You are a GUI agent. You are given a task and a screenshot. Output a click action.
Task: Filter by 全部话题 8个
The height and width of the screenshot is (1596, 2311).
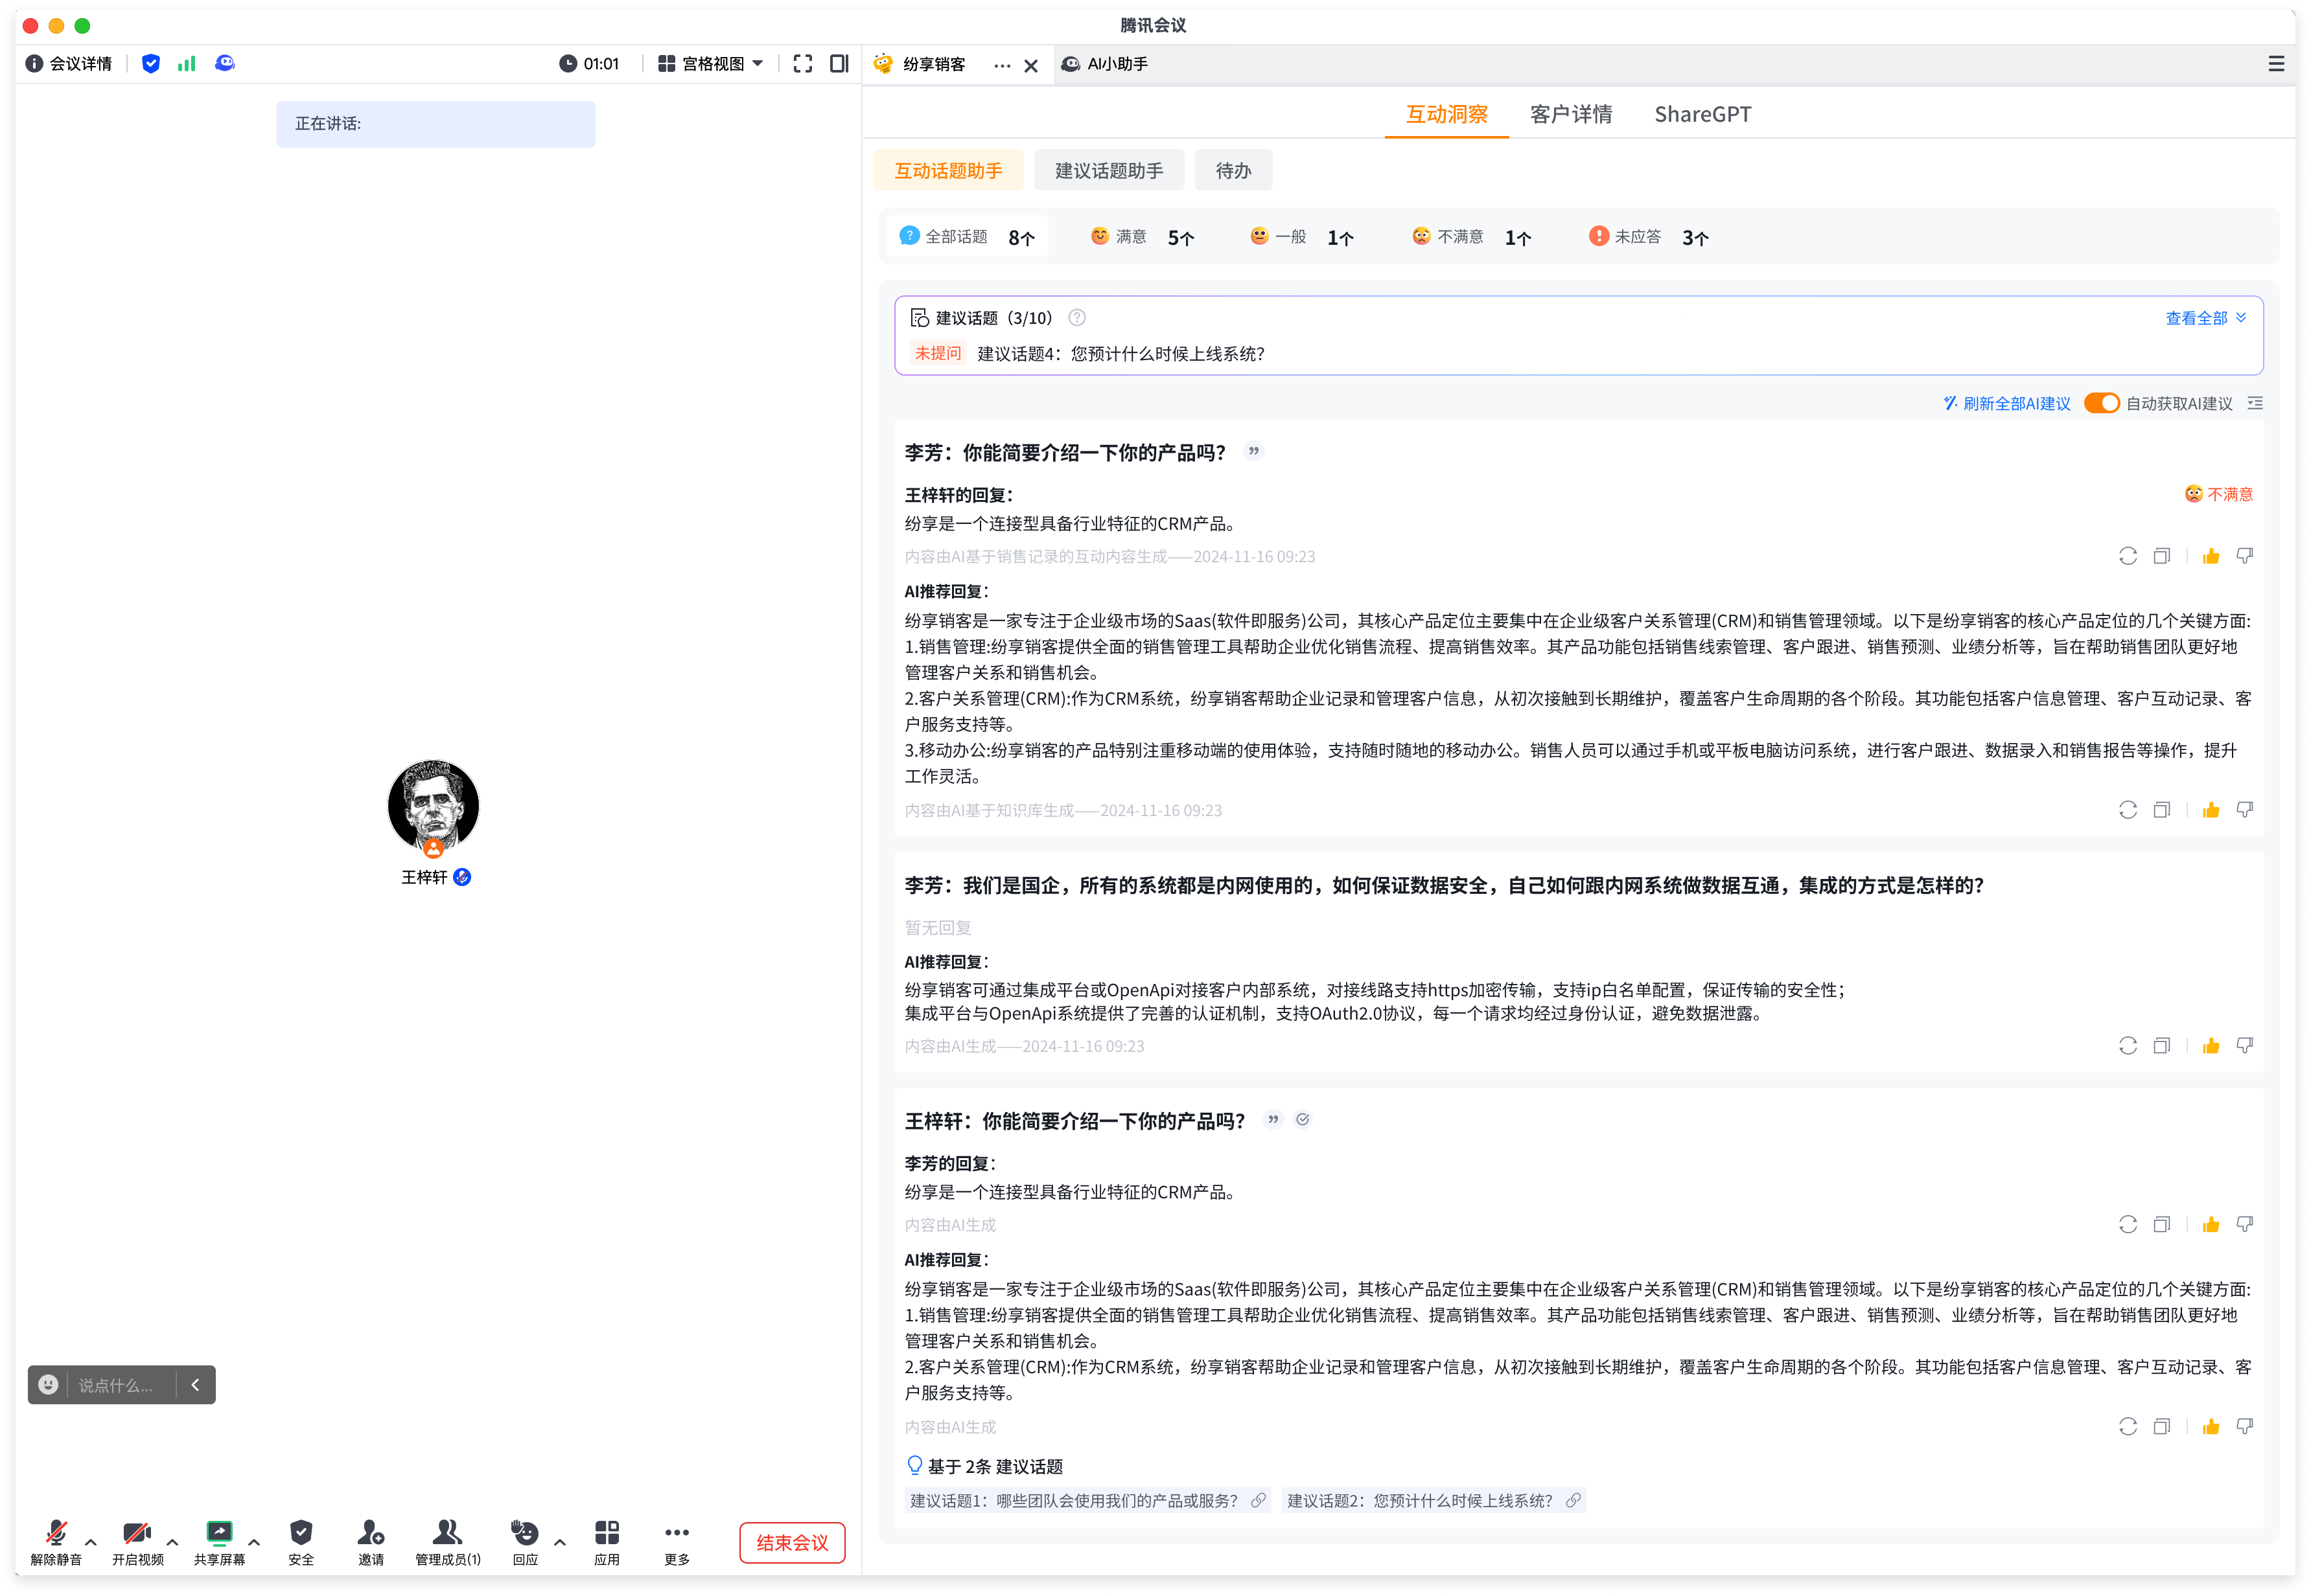(968, 237)
